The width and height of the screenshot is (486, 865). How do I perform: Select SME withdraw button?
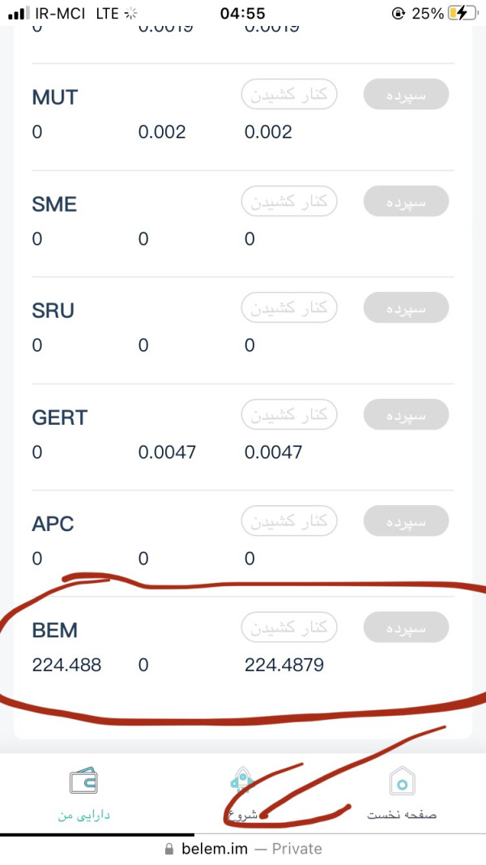tap(289, 201)
